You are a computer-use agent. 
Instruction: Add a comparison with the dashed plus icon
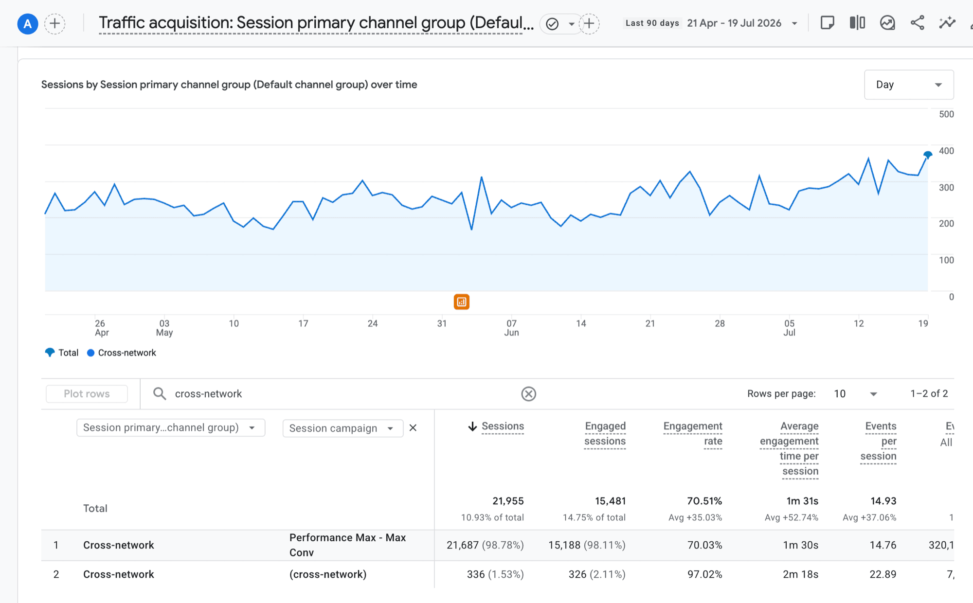pos(55,23)
